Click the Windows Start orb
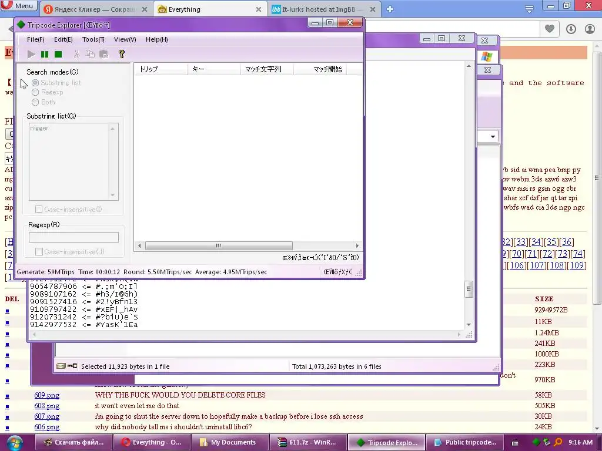This screenshot has width=602, height=451. pos(15,443)
